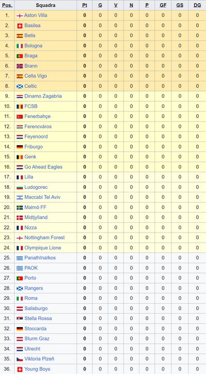Click the Czech flag next to Viktoria Plzeň
206x374 pixels.
click(20, 359)
